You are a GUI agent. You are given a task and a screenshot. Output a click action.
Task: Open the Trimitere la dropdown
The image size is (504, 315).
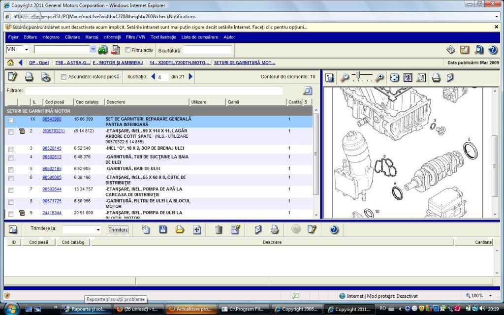pos(98,230)
